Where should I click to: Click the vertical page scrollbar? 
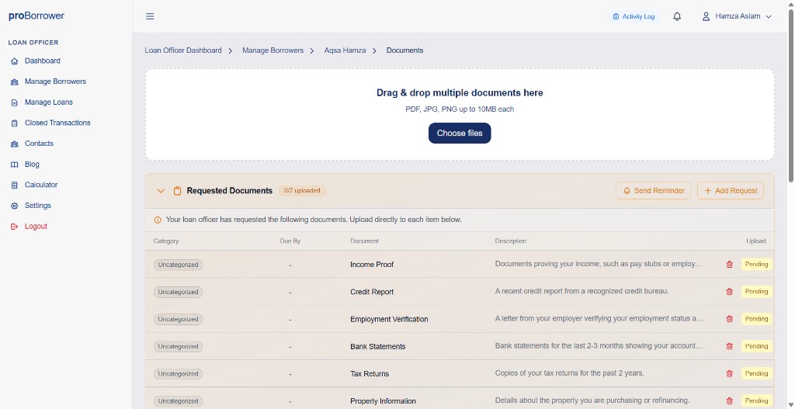(x=791, y=94)
